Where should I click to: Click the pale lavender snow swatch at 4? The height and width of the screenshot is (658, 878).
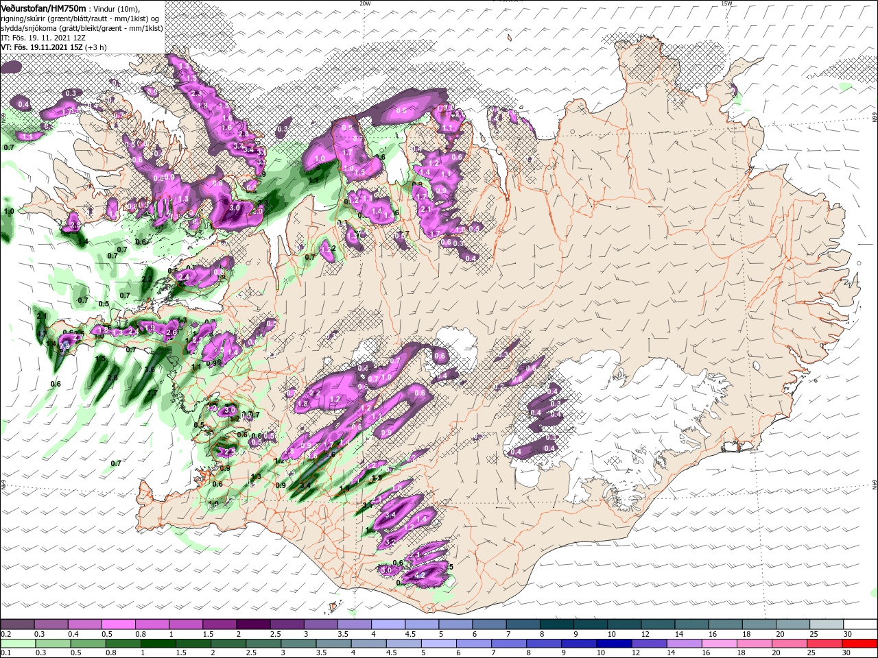pos(387,624)
